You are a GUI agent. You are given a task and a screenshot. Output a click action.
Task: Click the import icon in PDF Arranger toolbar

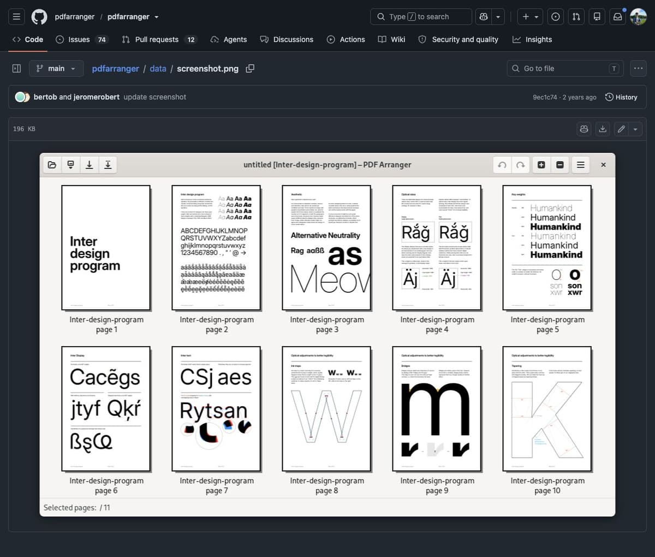pyautogui.click(x=70, y=164)
